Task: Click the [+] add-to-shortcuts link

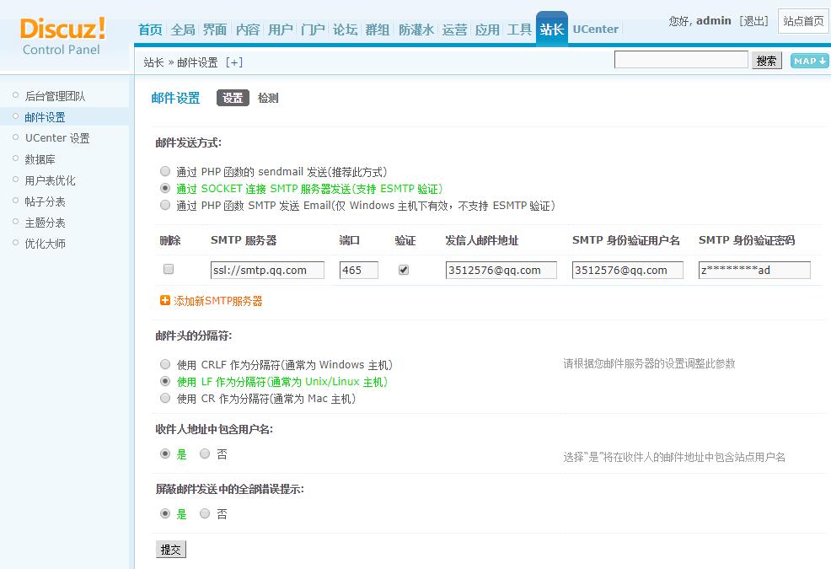Action: 233,62
